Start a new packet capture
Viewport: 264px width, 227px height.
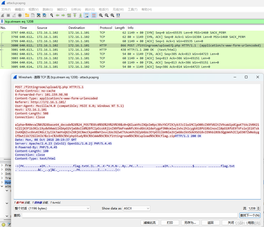3,15
